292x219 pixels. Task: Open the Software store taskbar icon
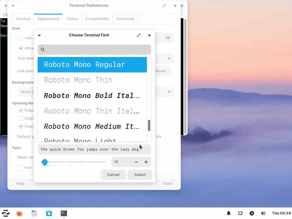[49, 213]
